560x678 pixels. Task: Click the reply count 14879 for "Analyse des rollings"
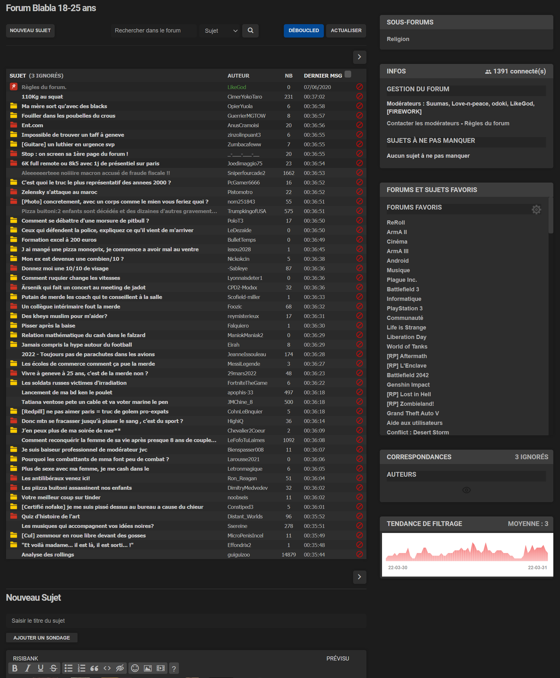(288, 554)
